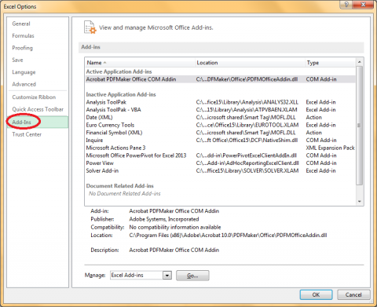Select Microsoft Office PowerPivot for Excel 2013
The width and height of the screenshot is (377, 307).
click(x=220, y=155)
